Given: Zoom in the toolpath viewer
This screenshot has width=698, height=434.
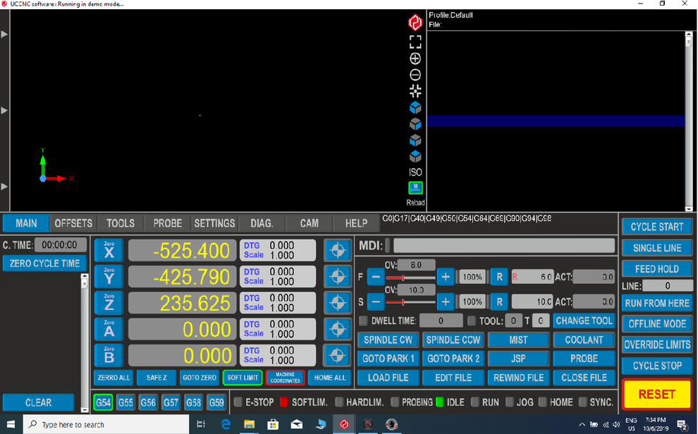Looking at the screenshot, I should (x=415, y=58).
